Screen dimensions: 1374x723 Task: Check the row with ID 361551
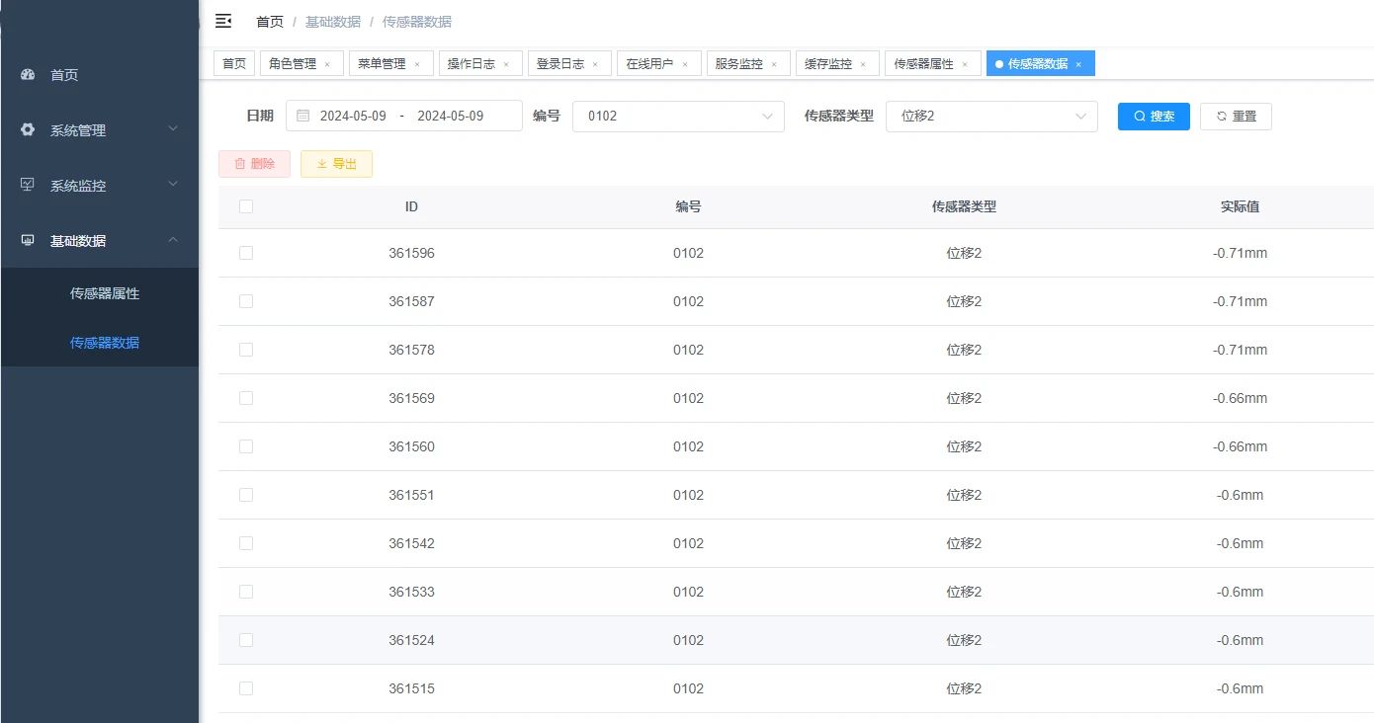[246, 495]
